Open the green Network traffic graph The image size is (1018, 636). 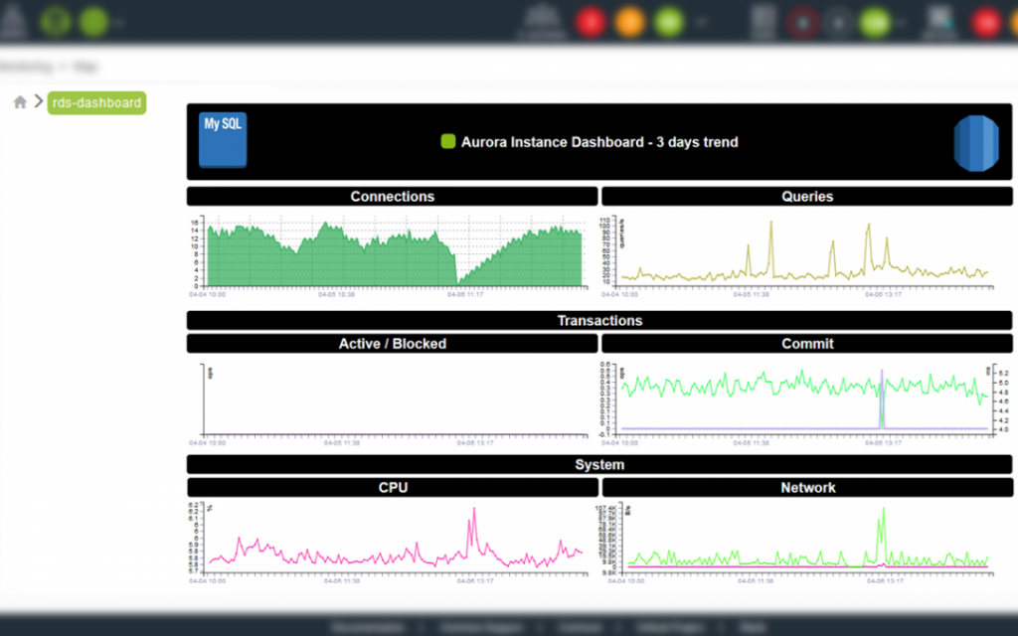(x=796, y=543)
